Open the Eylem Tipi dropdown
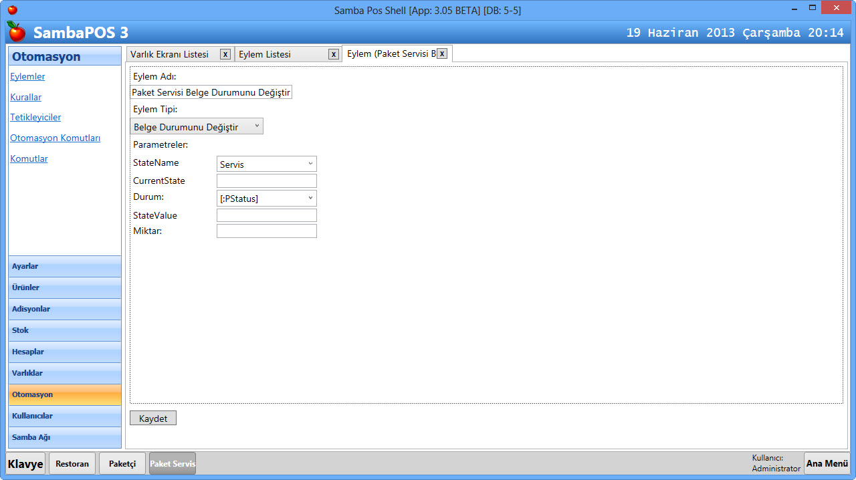This screenshot has height=480, width=856. point(197,126)
